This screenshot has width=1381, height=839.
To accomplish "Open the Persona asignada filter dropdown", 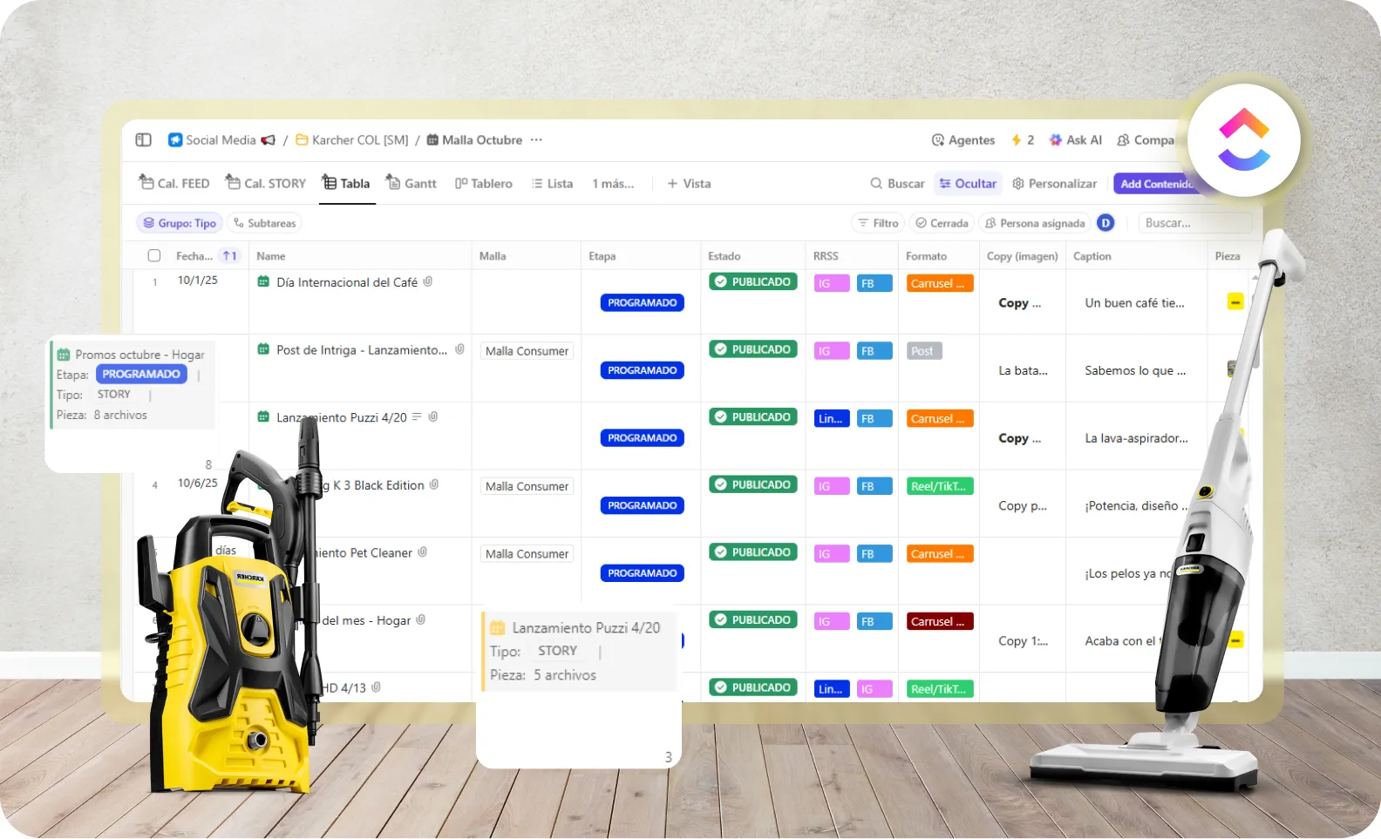I will pos(1035,223).
